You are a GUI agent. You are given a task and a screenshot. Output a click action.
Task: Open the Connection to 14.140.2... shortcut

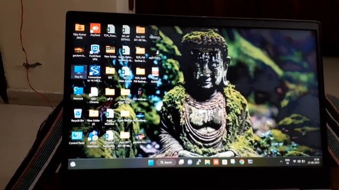pyautogui.click(x=94, y=73)
